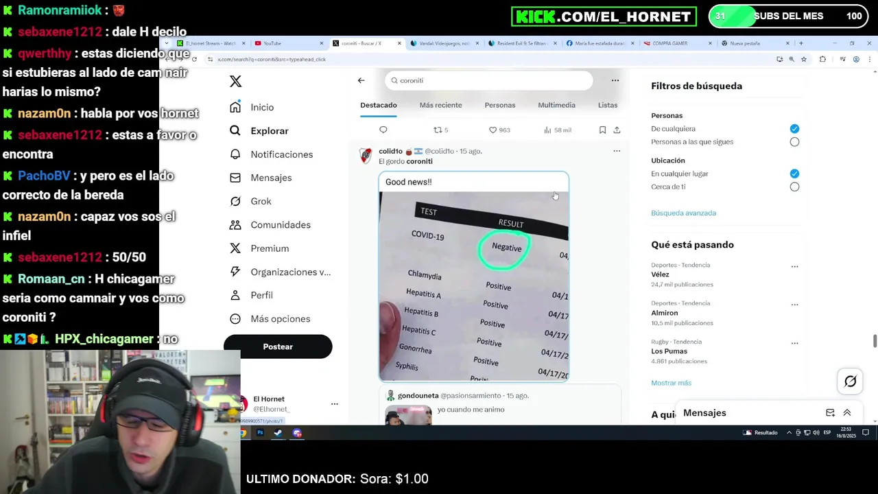Open Steam from taskbar
This screenshot has height=494, width=878.
pyautogui.click(x=278, y=433)
